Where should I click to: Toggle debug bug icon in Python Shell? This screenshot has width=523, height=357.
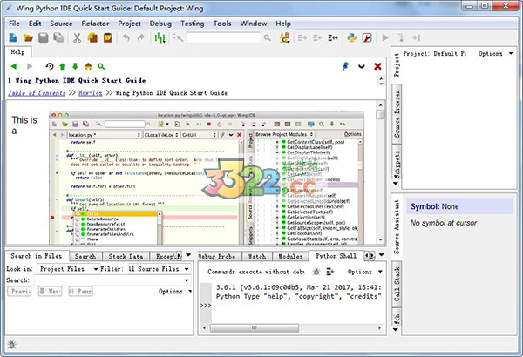pos(316,272)
